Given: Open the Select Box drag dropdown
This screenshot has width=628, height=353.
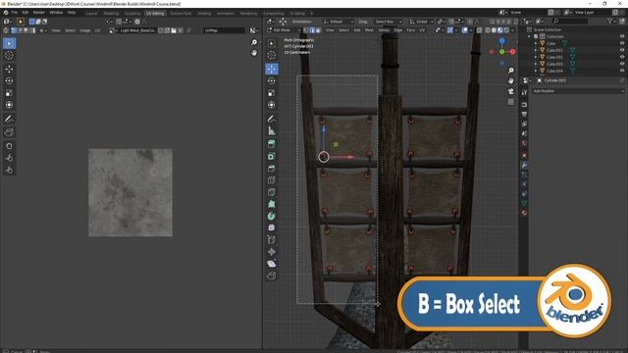Looking at the screenshot, I should point(388,22).
